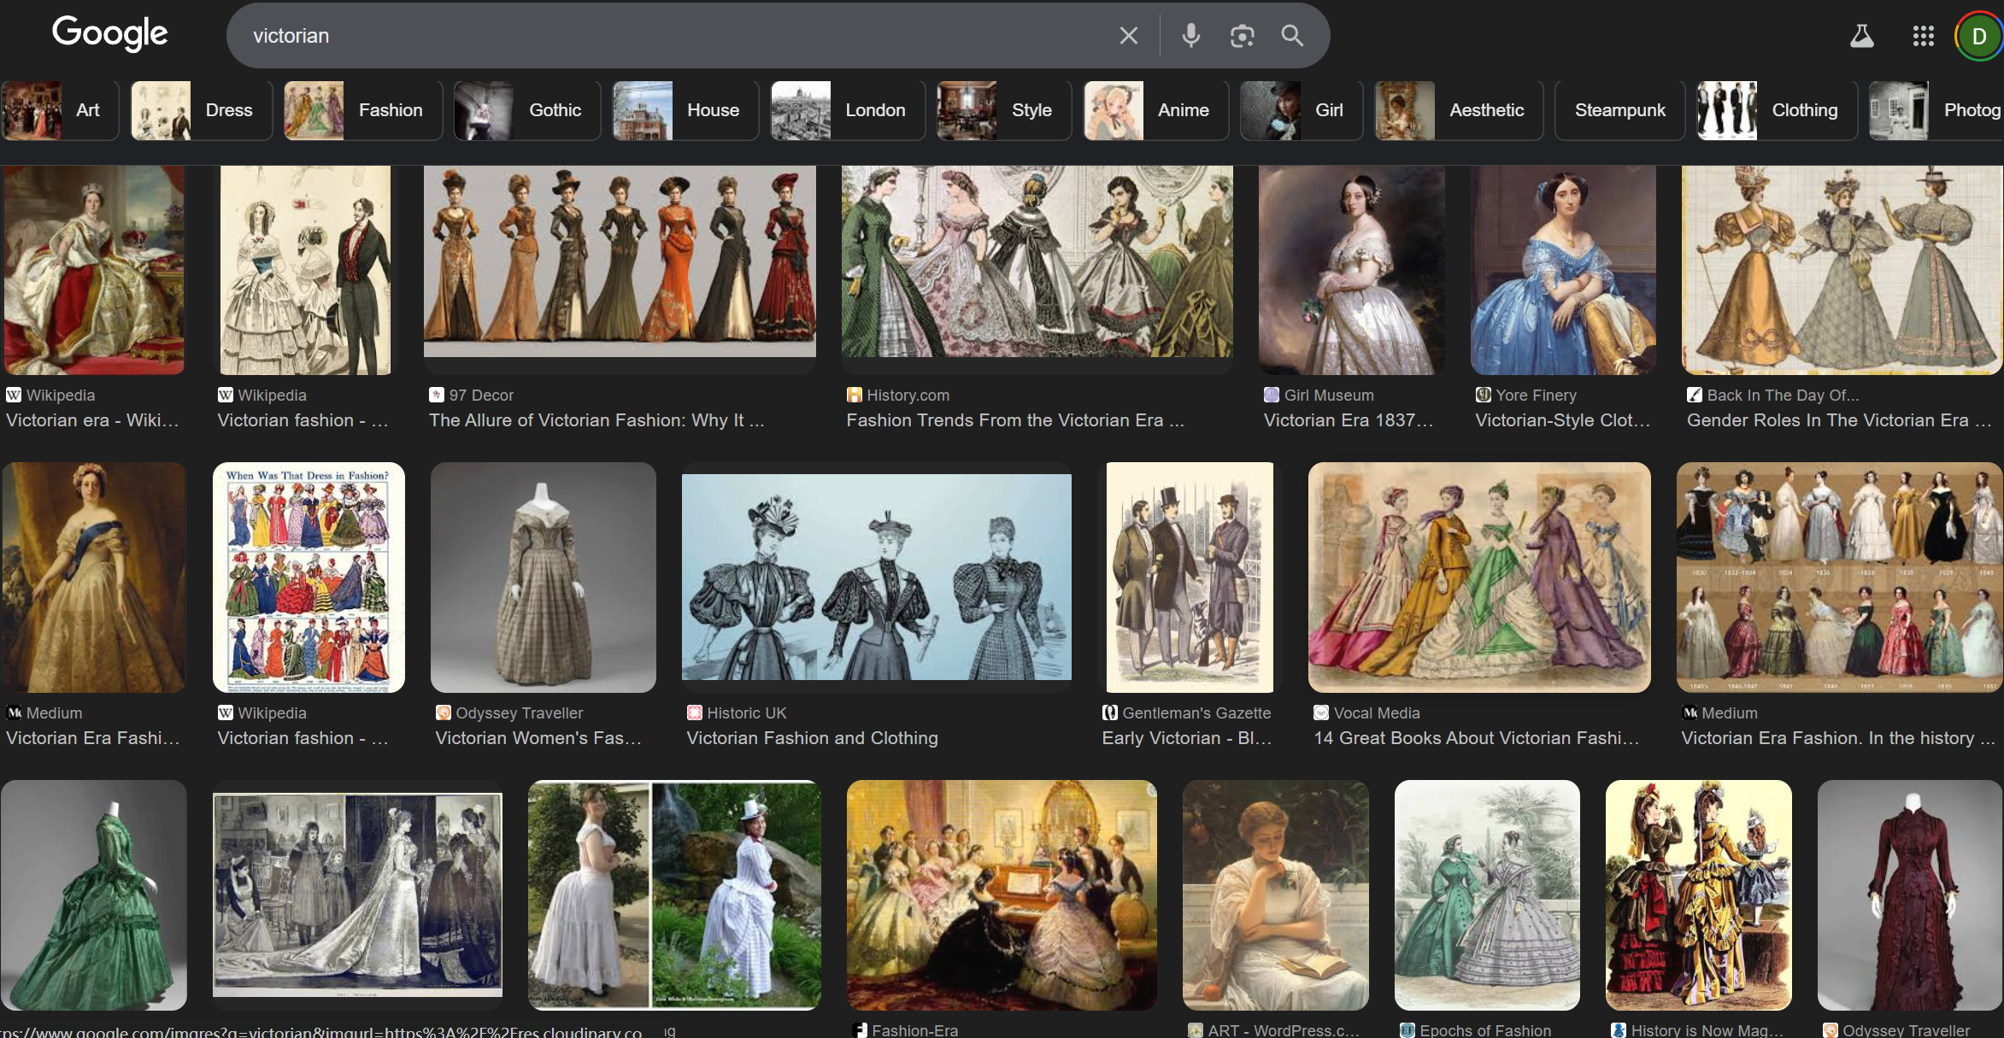Open the blue gown portrait thumbnail
Image resolution: width=2004 pixels, height=1038 pixels.
coord(1563,270)
